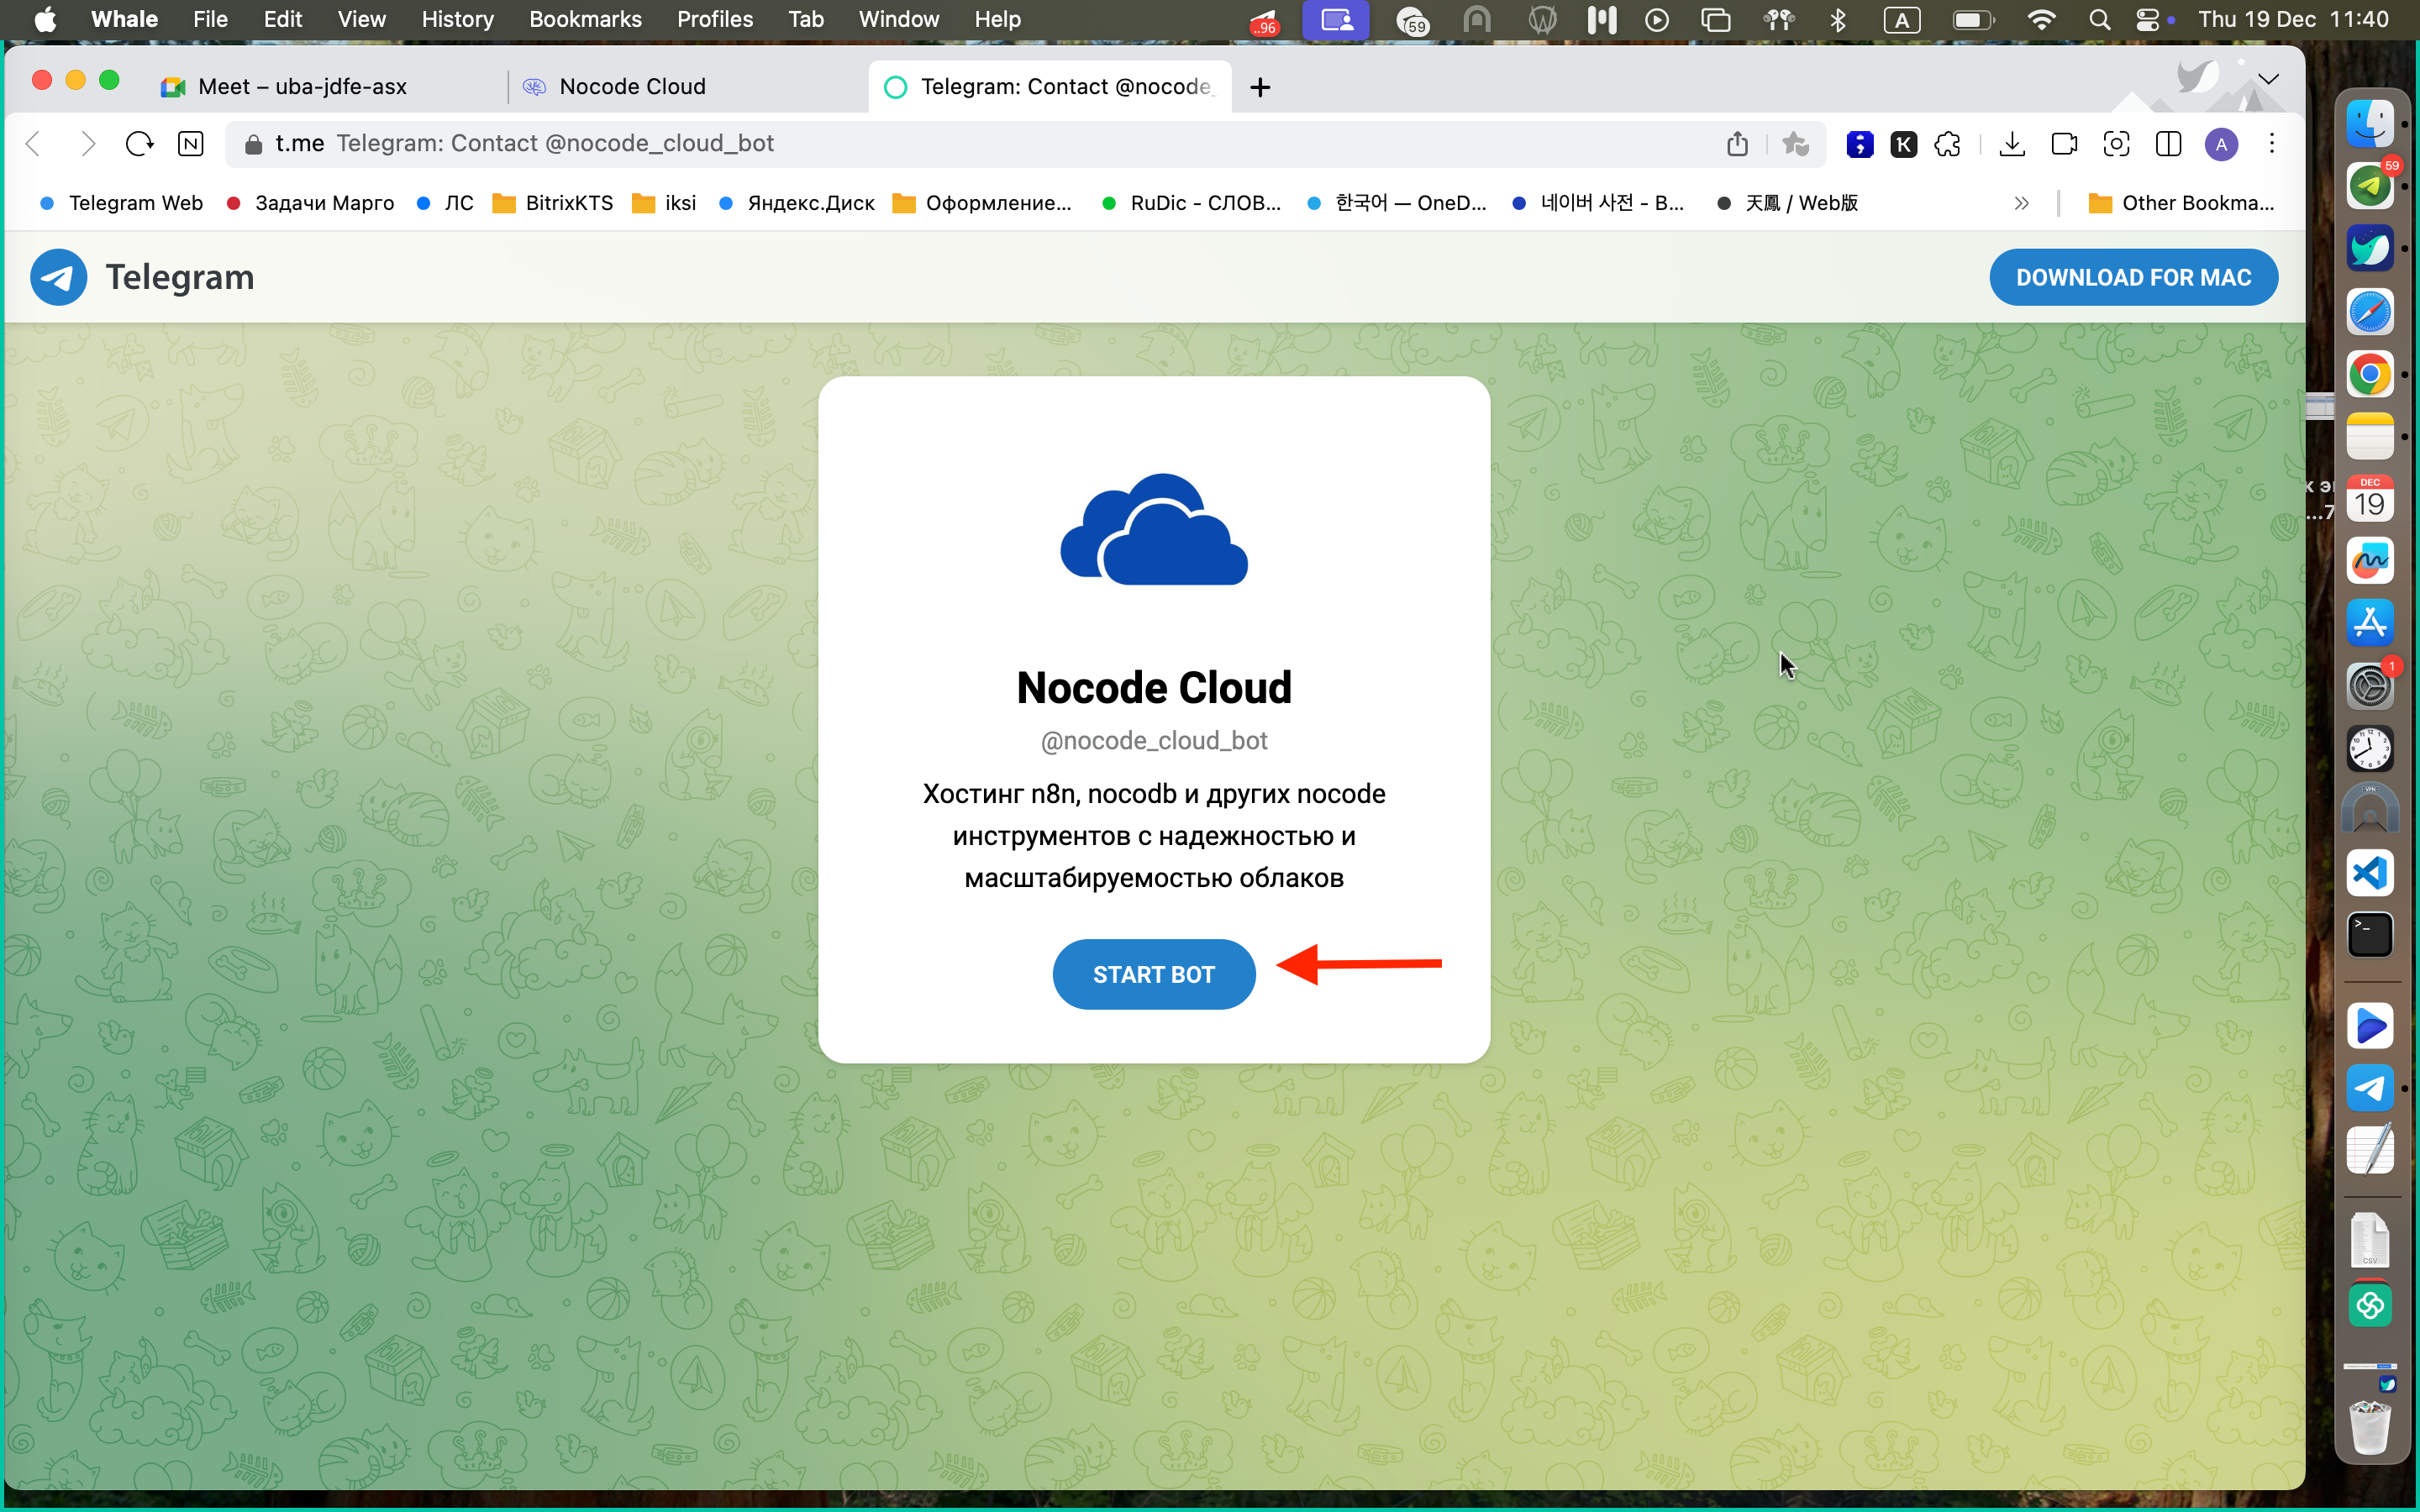This screenshot has width=2420, height=1512.
Task: Open the Задачи Марго bookmark
Action: point(310,203)
